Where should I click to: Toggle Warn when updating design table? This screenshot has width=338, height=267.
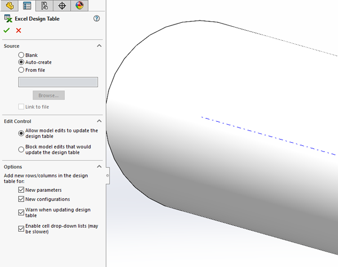21,213
